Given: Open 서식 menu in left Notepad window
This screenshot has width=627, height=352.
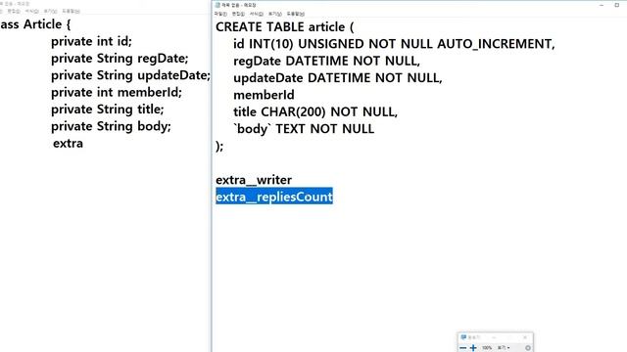Looking at the screenshot, I should point(32,11).
